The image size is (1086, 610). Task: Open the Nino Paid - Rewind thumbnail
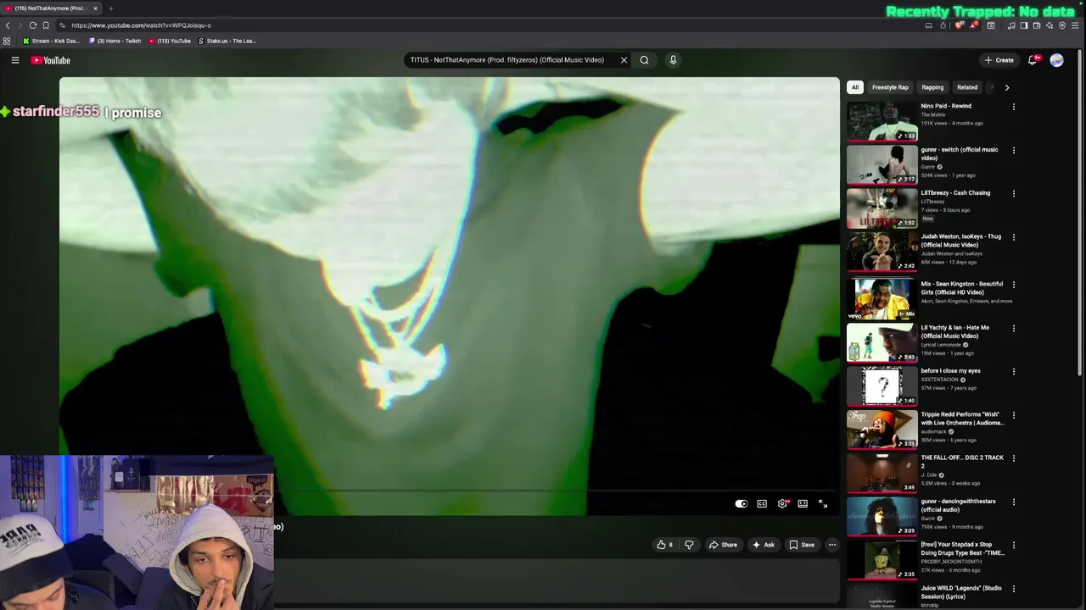(x=882, y=121)
